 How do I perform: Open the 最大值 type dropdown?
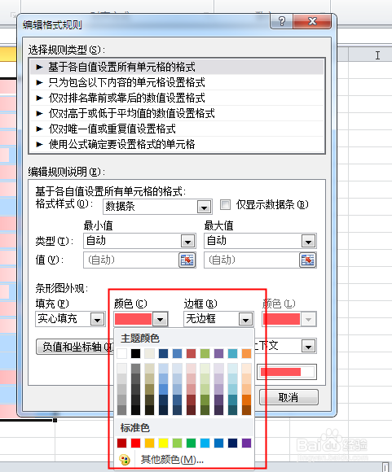(260, 241)
